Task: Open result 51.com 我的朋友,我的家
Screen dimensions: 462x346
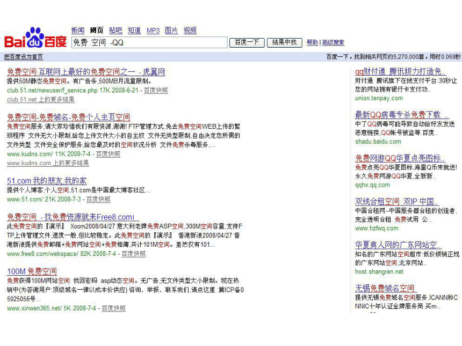Action: point(47,181)
